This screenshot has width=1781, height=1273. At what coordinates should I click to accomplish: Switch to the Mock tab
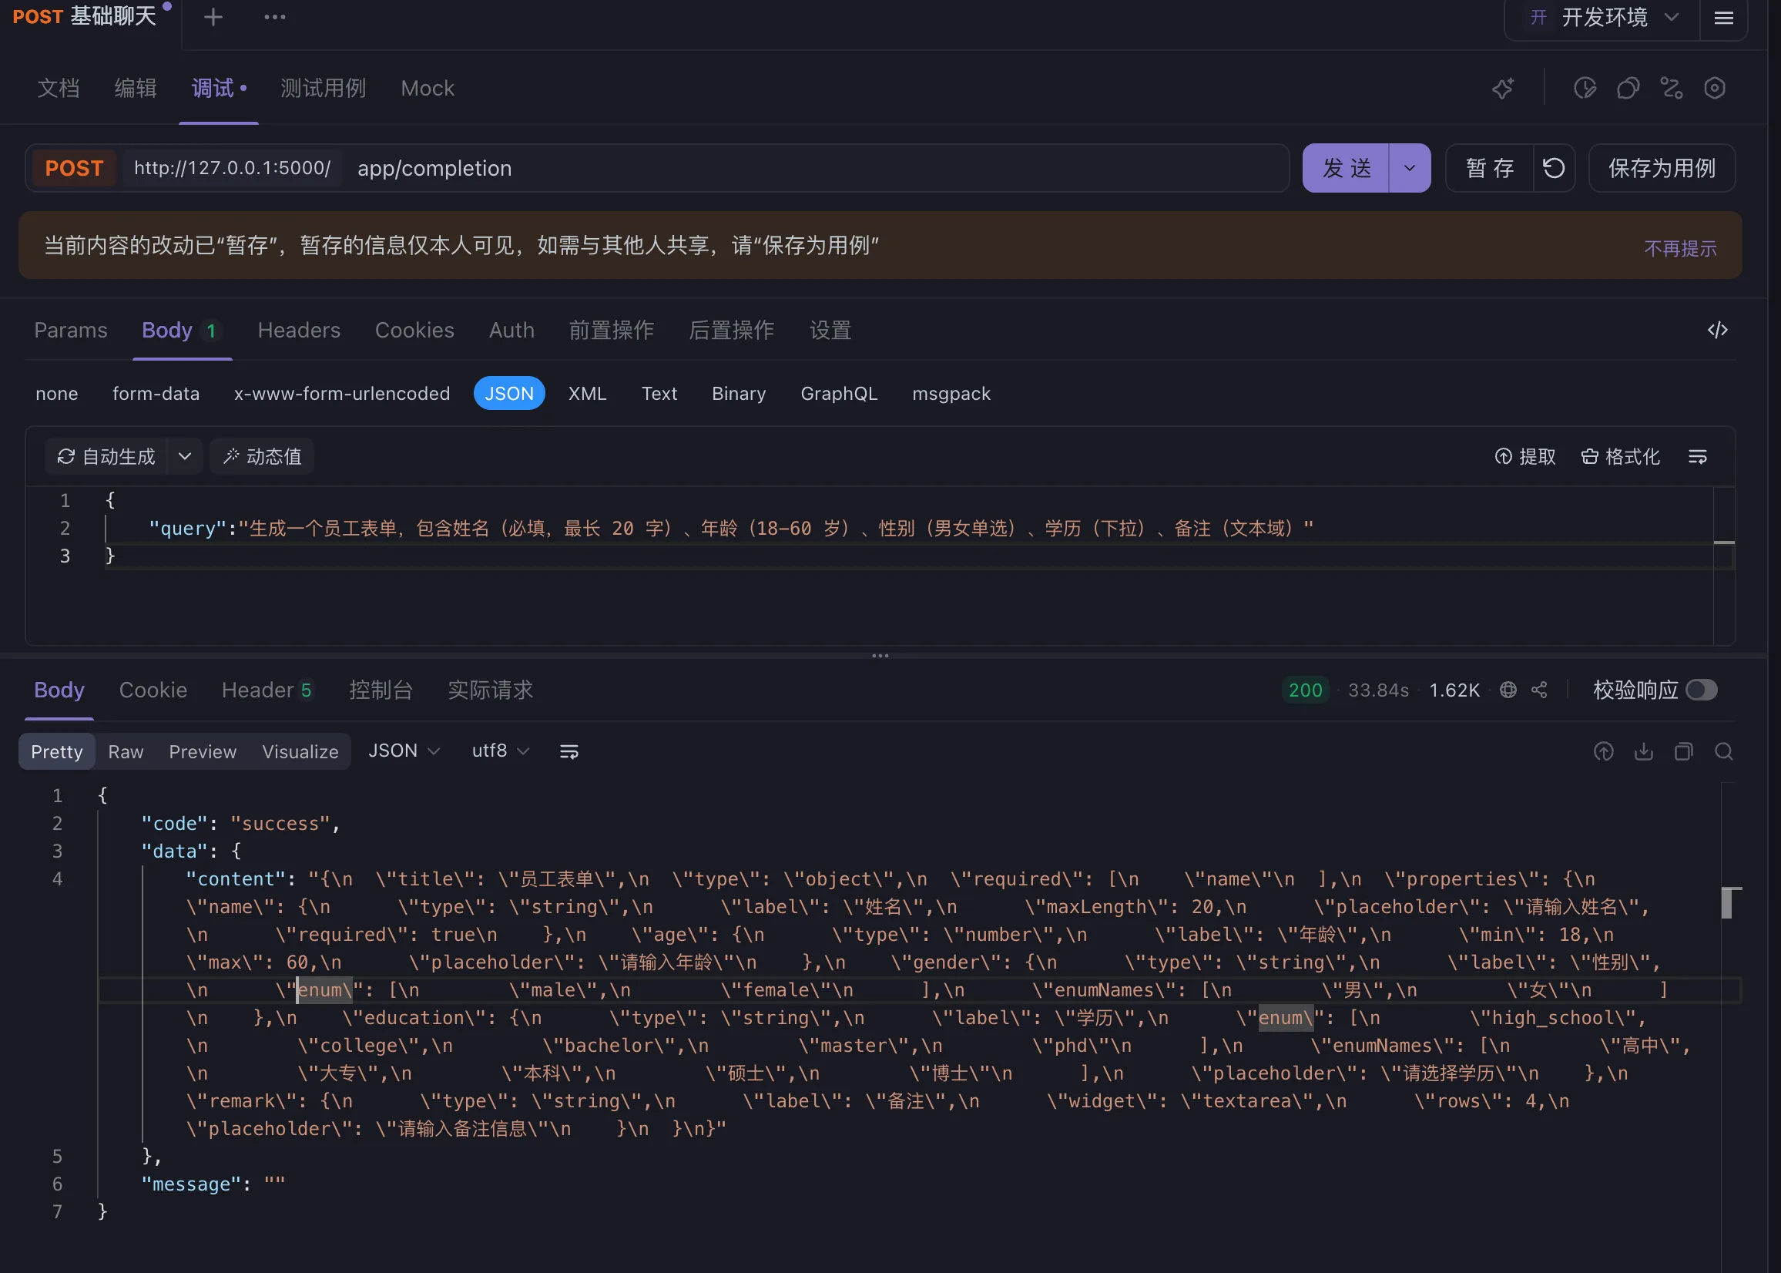point(427,89)
